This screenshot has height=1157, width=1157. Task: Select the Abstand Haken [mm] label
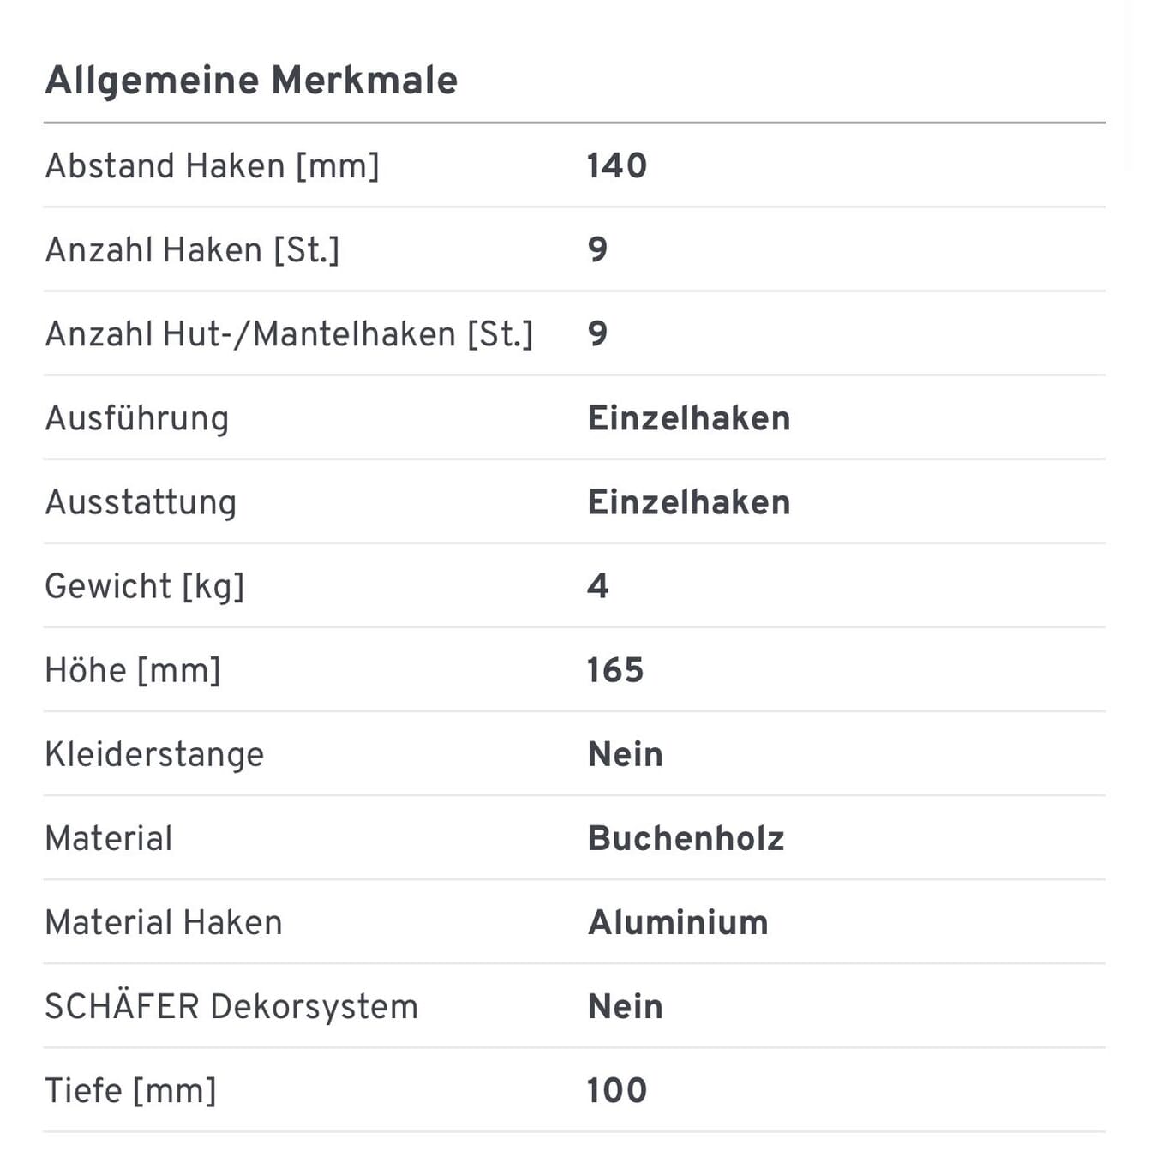(212, 165)
